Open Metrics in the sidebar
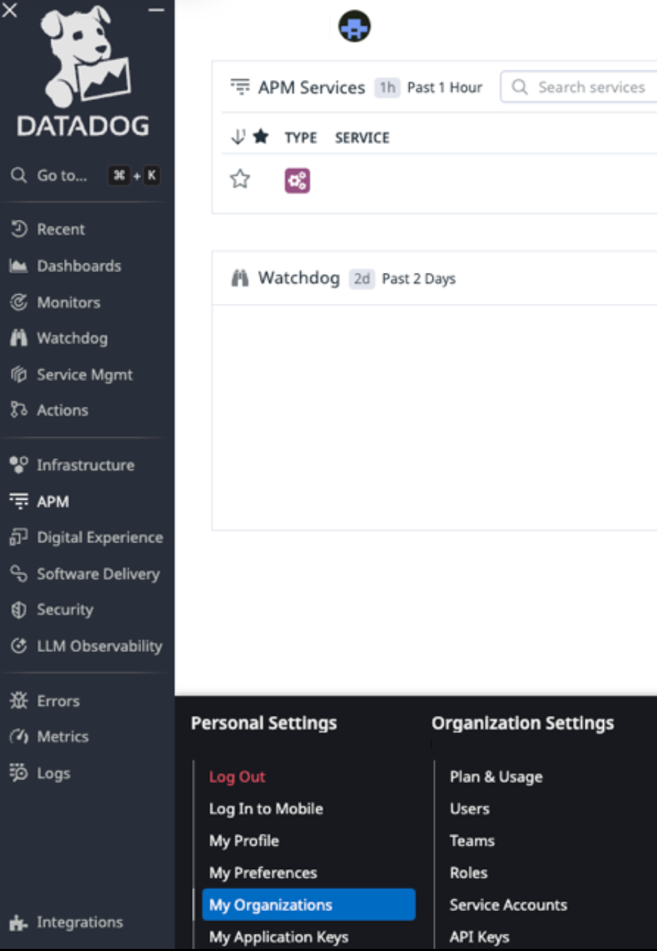Viewport: 657px width, 951px height. (x=62, y=737)
